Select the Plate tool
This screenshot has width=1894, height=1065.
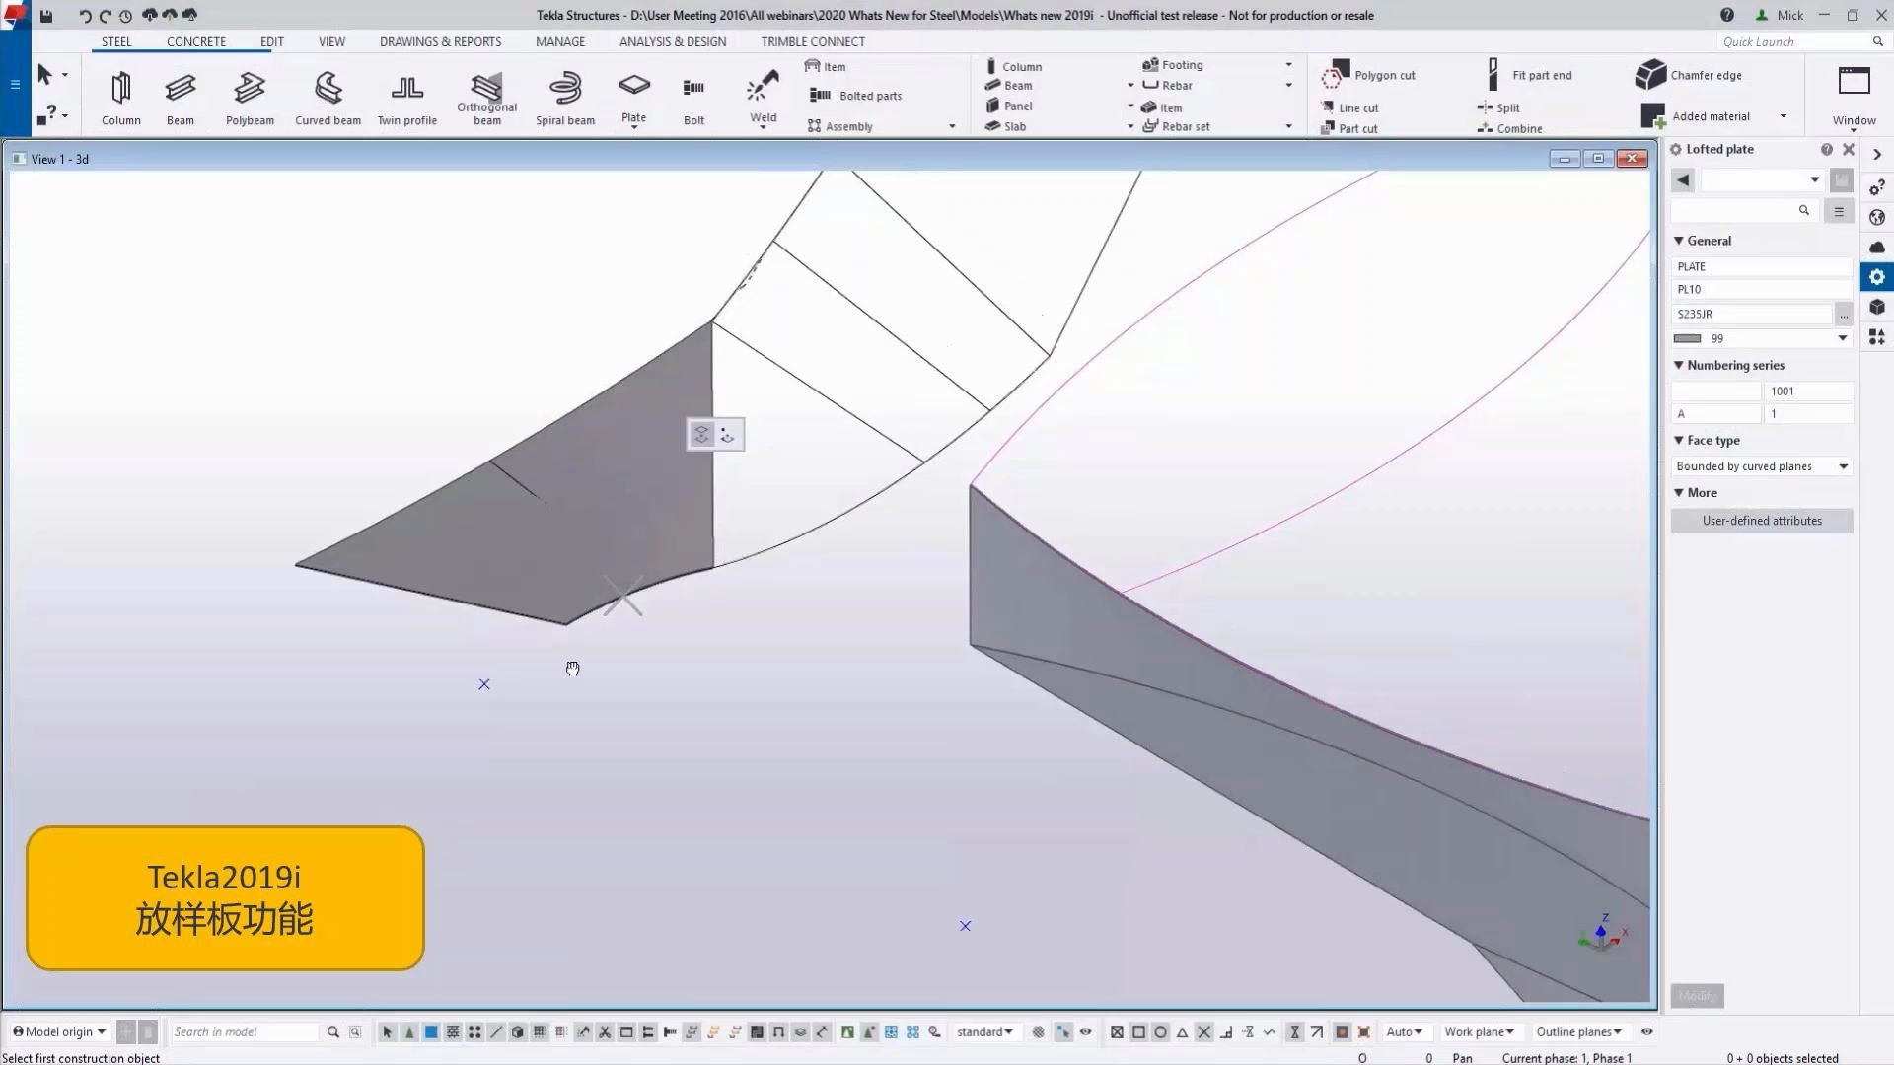[633, 98]
